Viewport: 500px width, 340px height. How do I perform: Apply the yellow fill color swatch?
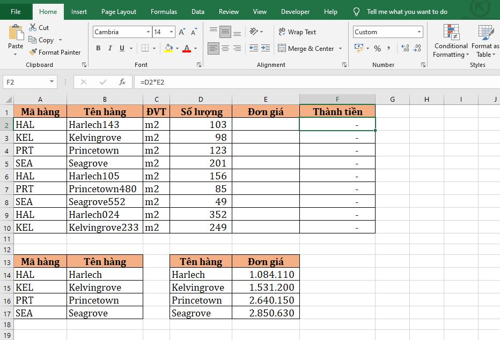[168, 48]
